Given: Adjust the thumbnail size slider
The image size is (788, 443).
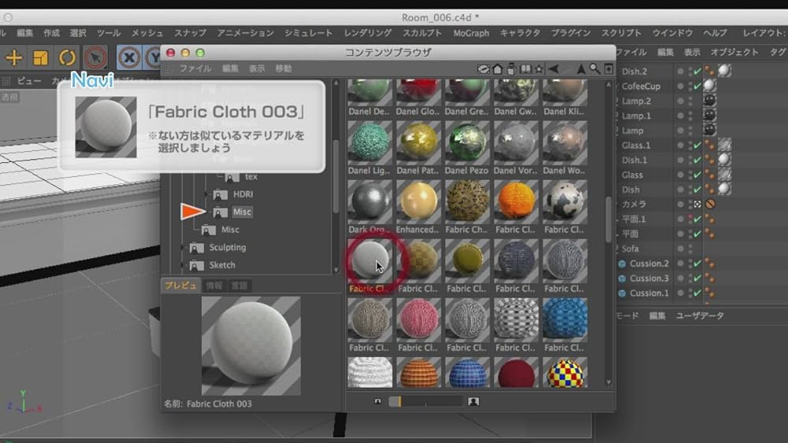Looking at the screenshot, I should click(426, 401).
